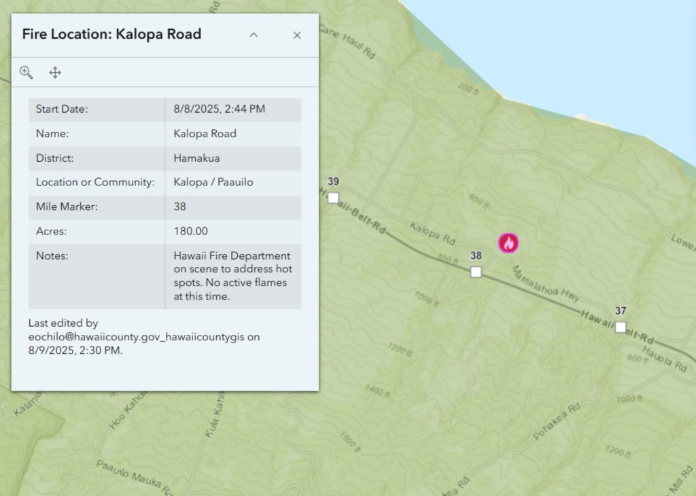
Task: Click the Zoom to magnifier icon
Action: point(27,73)
